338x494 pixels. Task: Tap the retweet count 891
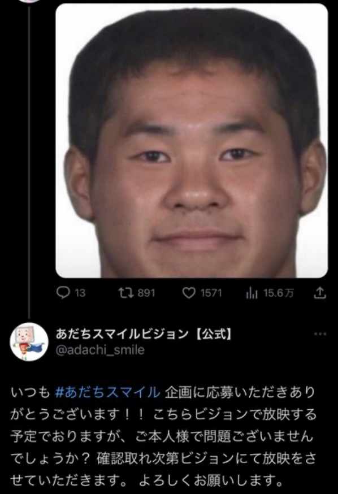pyautogui.click(x=146, y=293)
